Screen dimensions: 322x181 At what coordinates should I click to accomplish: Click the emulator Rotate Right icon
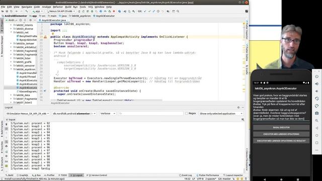pyautogui.click(x=316, y=106)
